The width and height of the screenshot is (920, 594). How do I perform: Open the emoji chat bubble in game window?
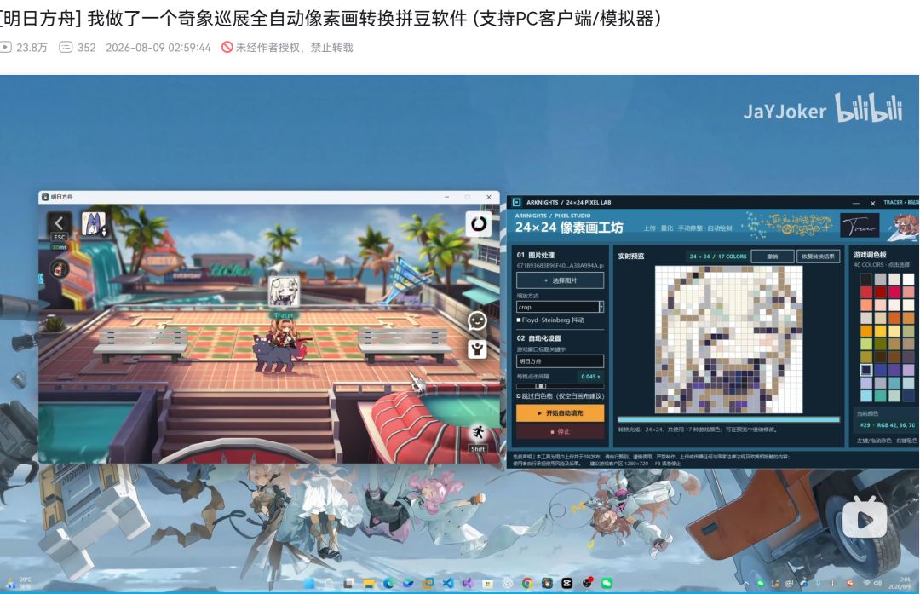(x=477, y=320)
